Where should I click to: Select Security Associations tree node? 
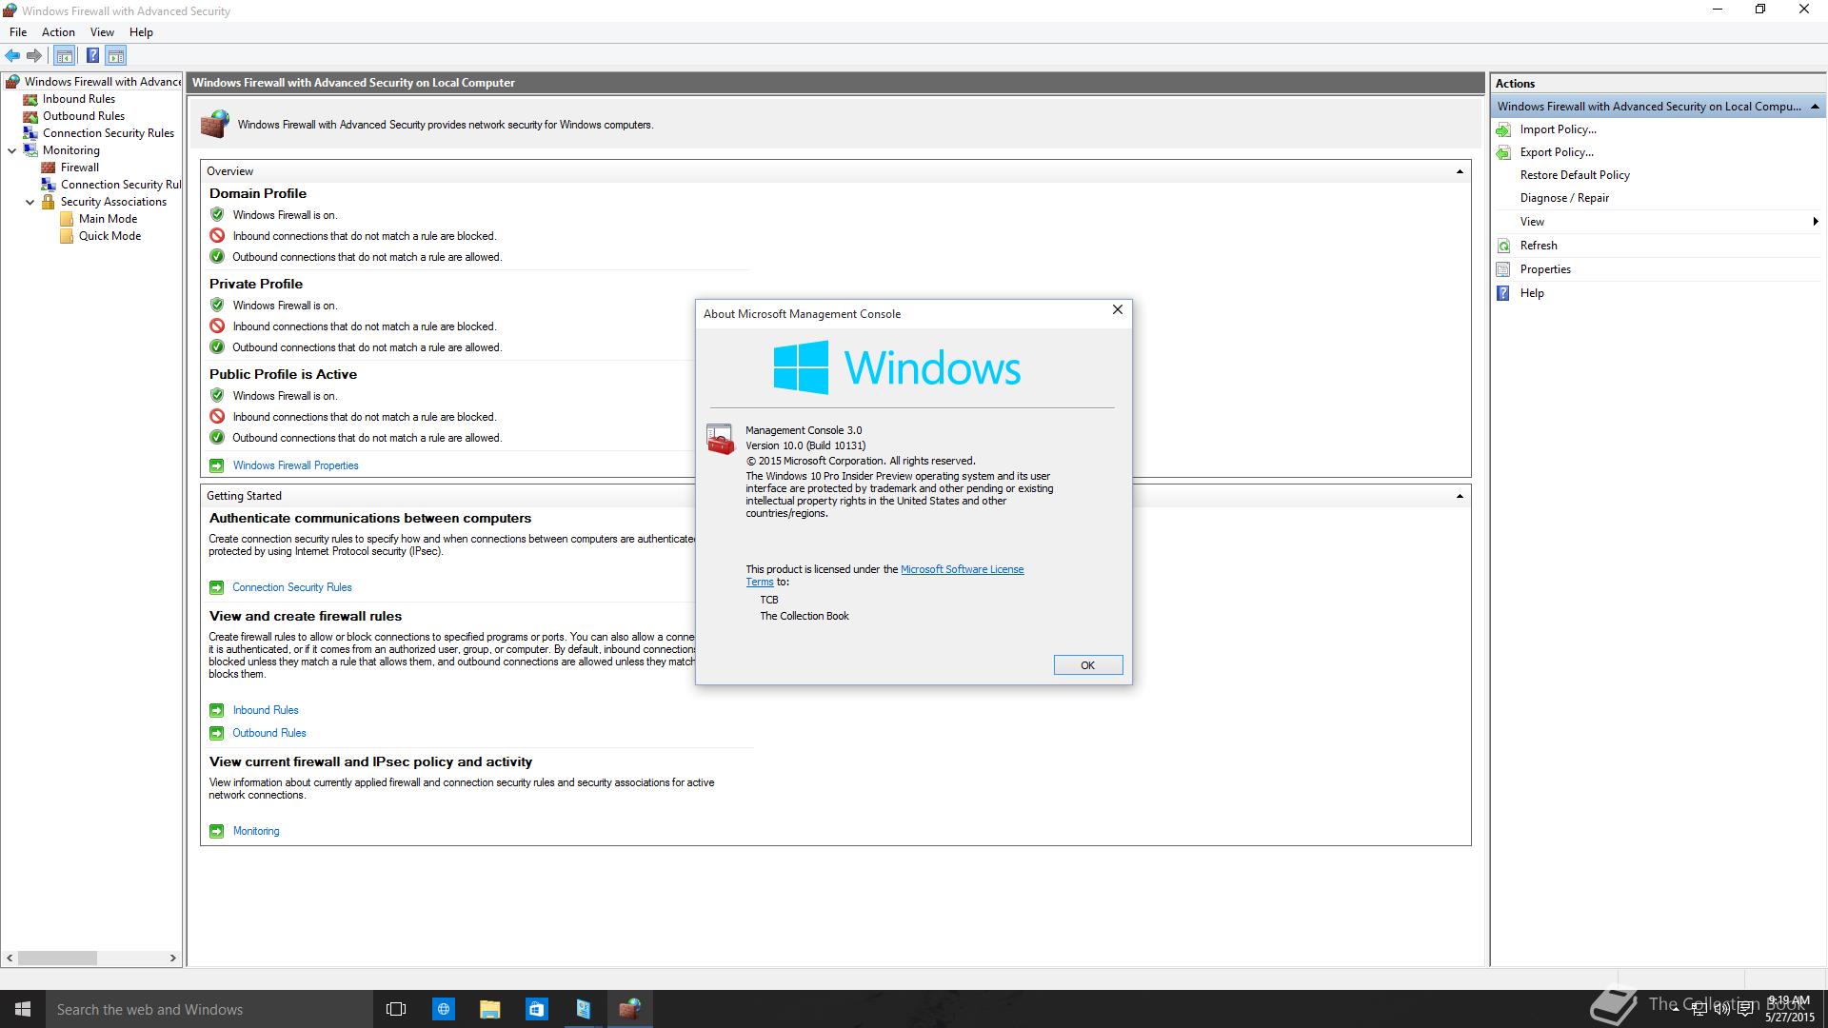coord(113,202)
